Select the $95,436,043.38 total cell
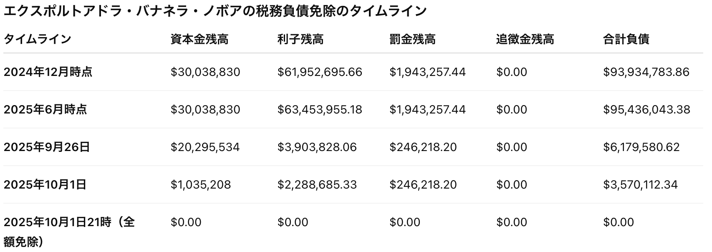 (646, 110)
